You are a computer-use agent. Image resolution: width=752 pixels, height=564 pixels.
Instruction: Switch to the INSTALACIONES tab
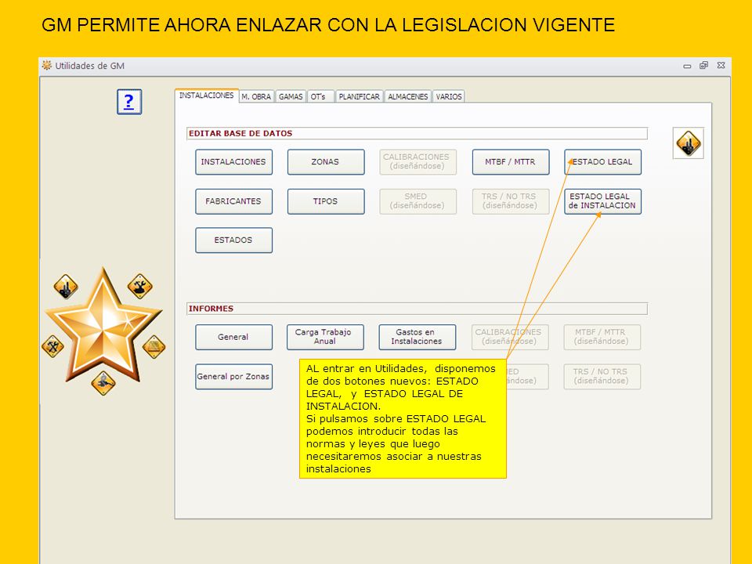coord(207,96)
